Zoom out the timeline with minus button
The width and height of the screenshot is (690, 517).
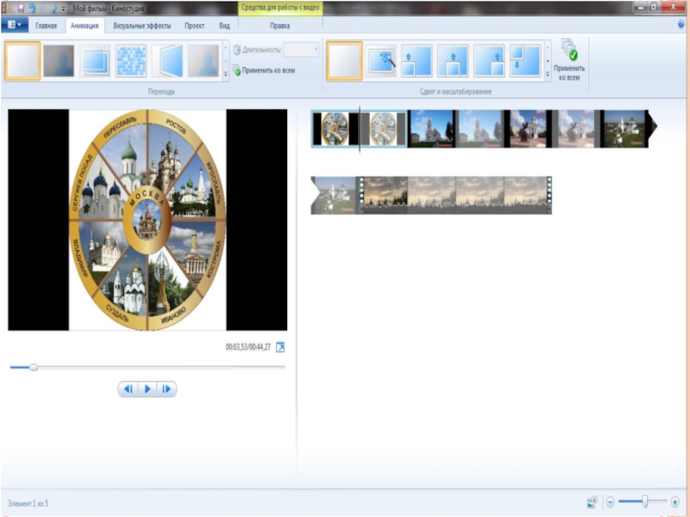point(610,501)
